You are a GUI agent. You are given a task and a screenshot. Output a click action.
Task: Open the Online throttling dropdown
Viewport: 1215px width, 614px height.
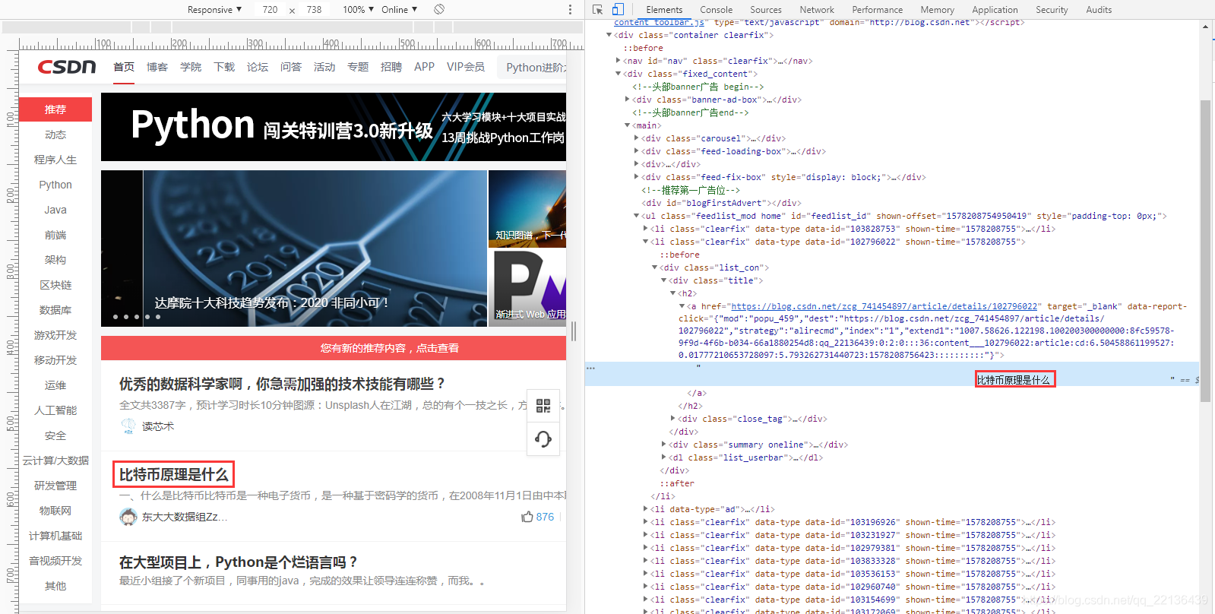[400, 9]
